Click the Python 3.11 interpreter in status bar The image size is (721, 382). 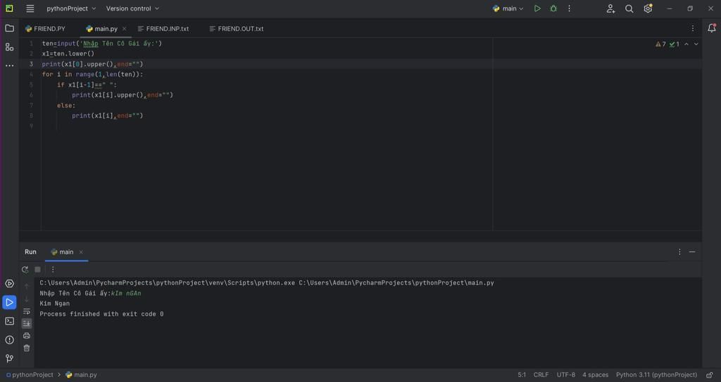pos(656,375)
